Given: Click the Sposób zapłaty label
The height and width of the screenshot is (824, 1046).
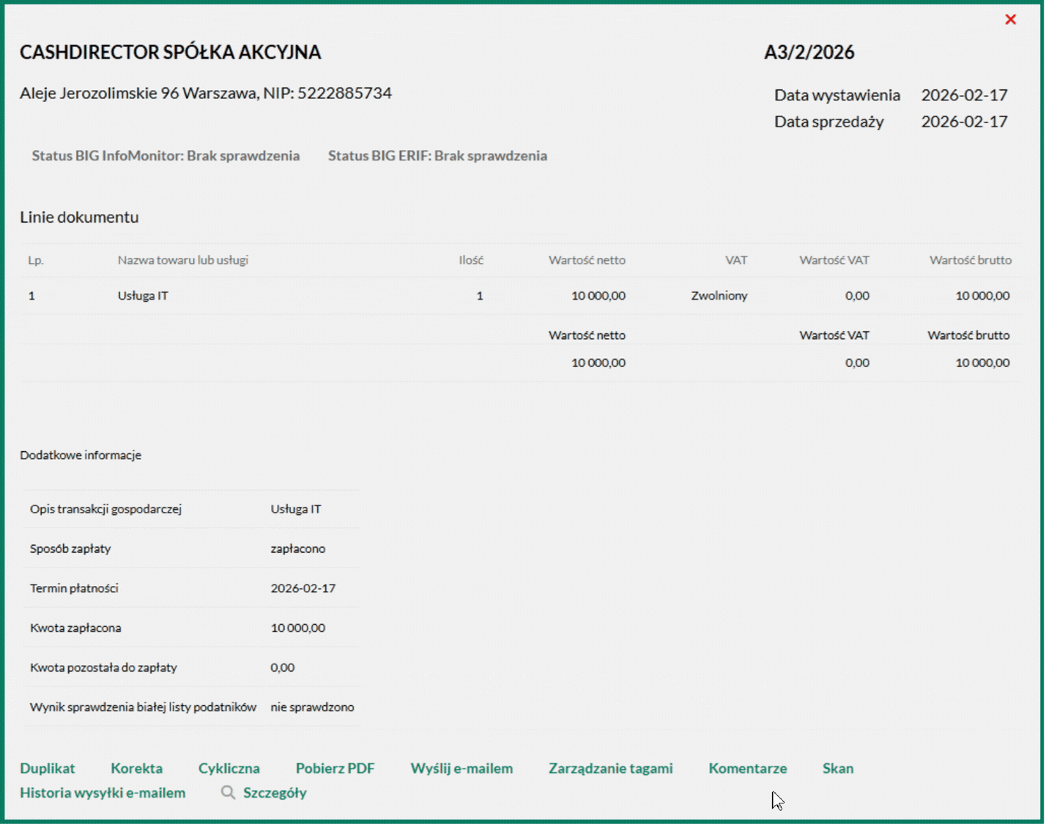Looking at the screenshot, I should coord(70,549).
